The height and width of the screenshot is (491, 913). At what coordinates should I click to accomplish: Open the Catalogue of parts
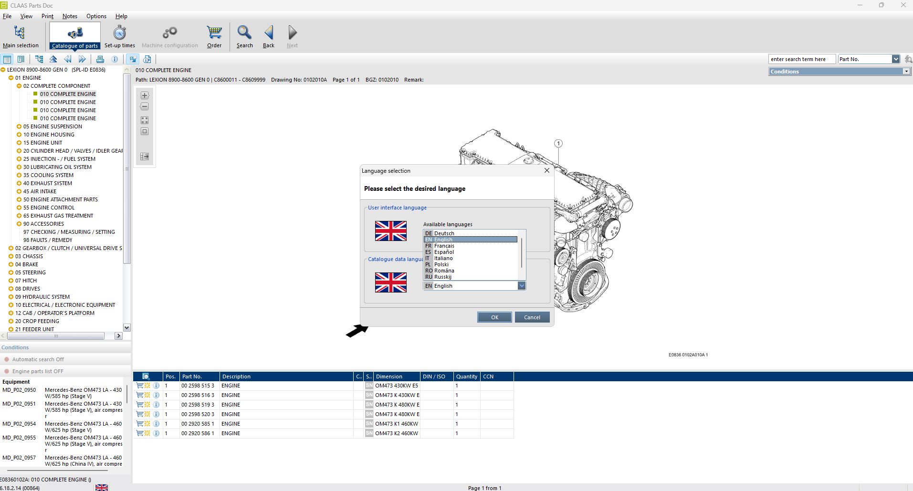(x=74, y=36)
